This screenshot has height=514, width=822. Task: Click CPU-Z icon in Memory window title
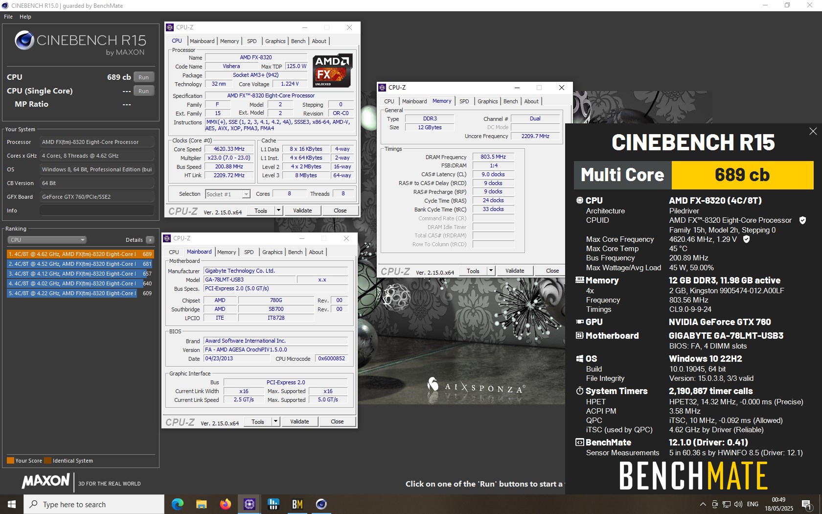[383, 88]
